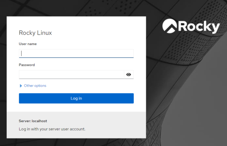The width and height of the screenshot is (227, 146).
Task: Click the white Rocky wordmark text
Action: 198,27
